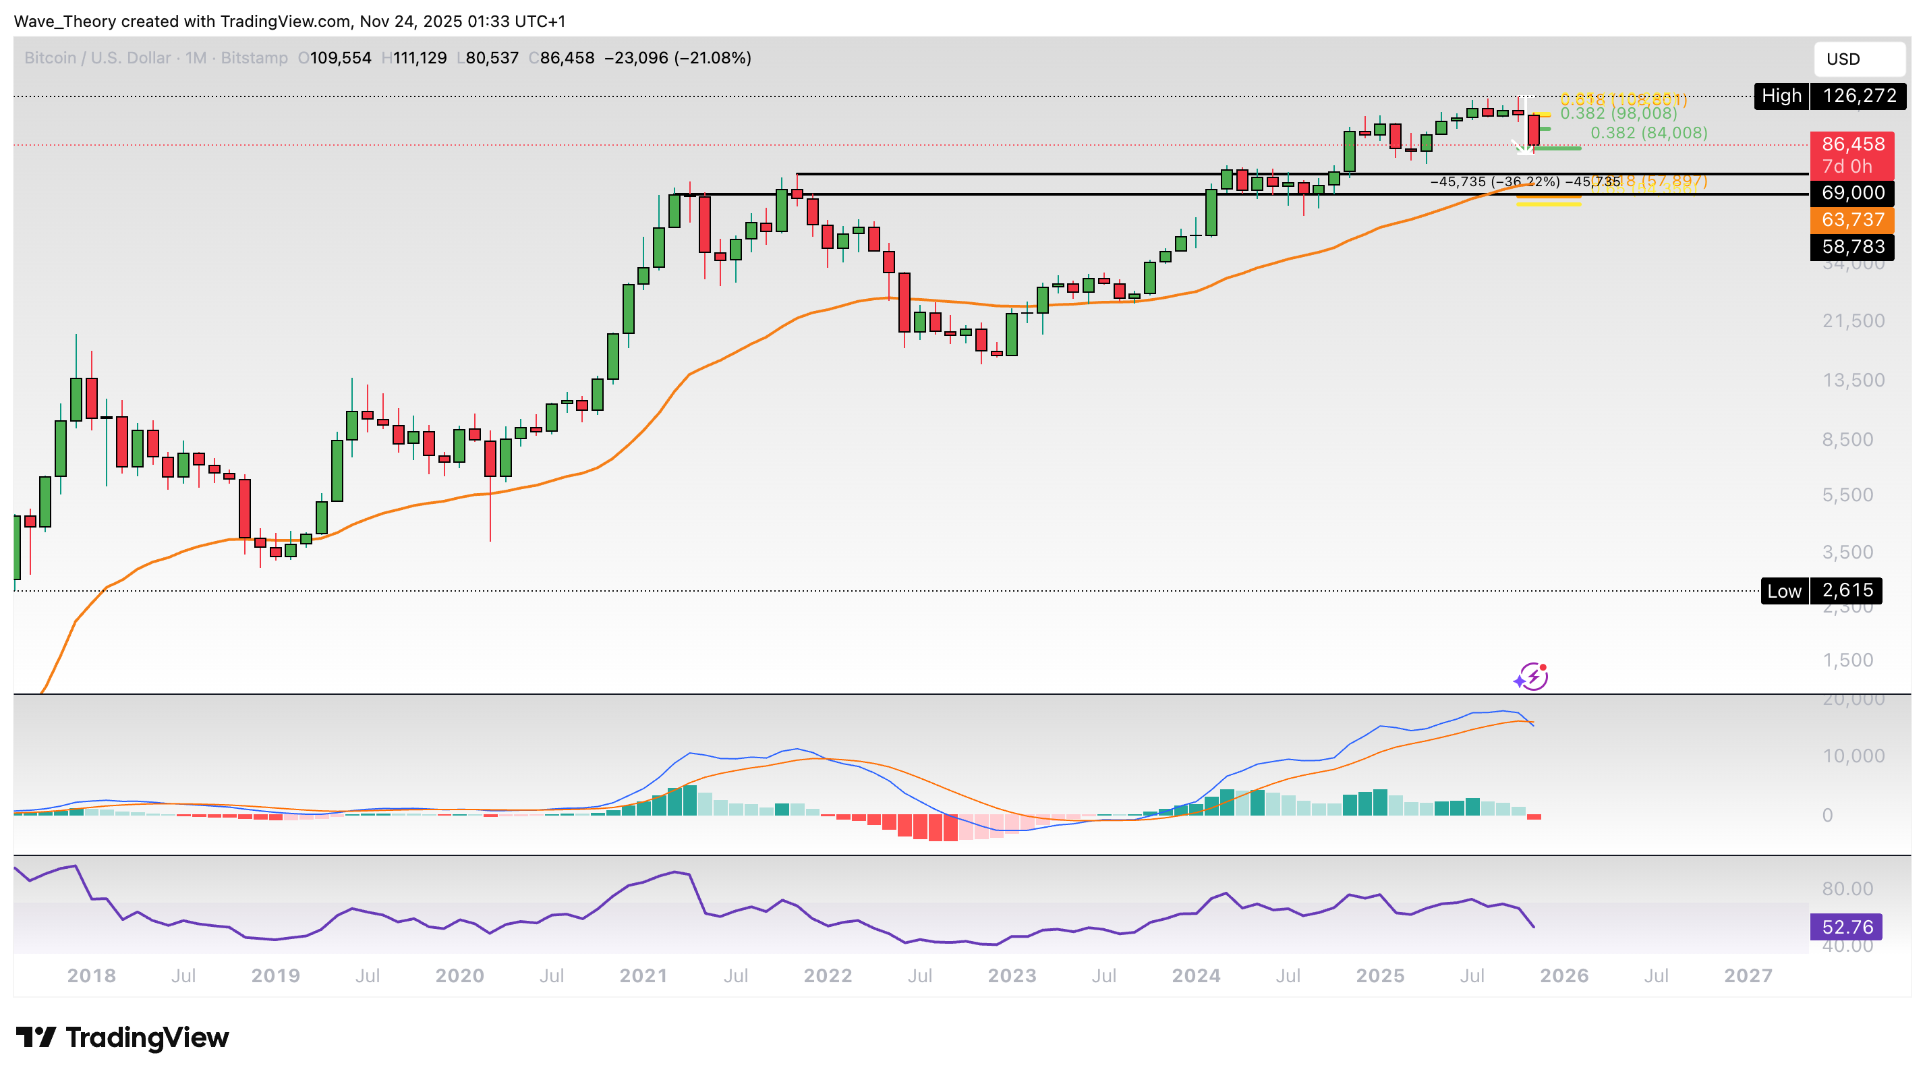
Task: Click the purple lightning bolt inside the AI icon
Action: pyautogui.click(x=1533, y=679)
